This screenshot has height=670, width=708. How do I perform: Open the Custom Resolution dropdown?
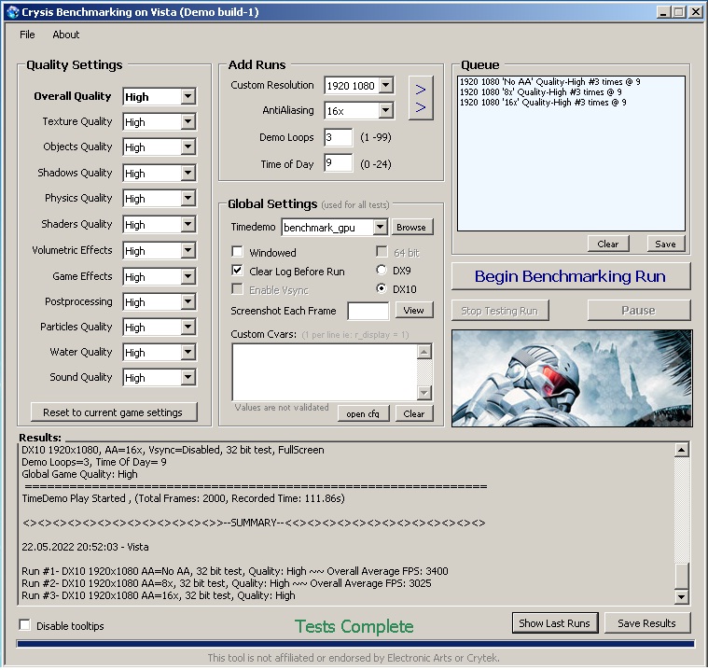(386, 86)
